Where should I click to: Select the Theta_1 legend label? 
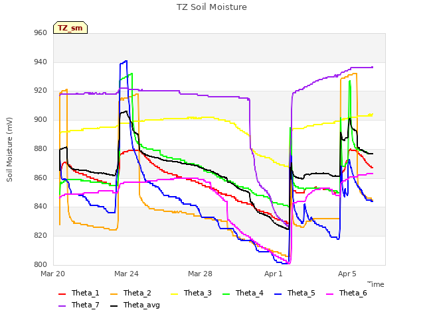click(86, 293)
